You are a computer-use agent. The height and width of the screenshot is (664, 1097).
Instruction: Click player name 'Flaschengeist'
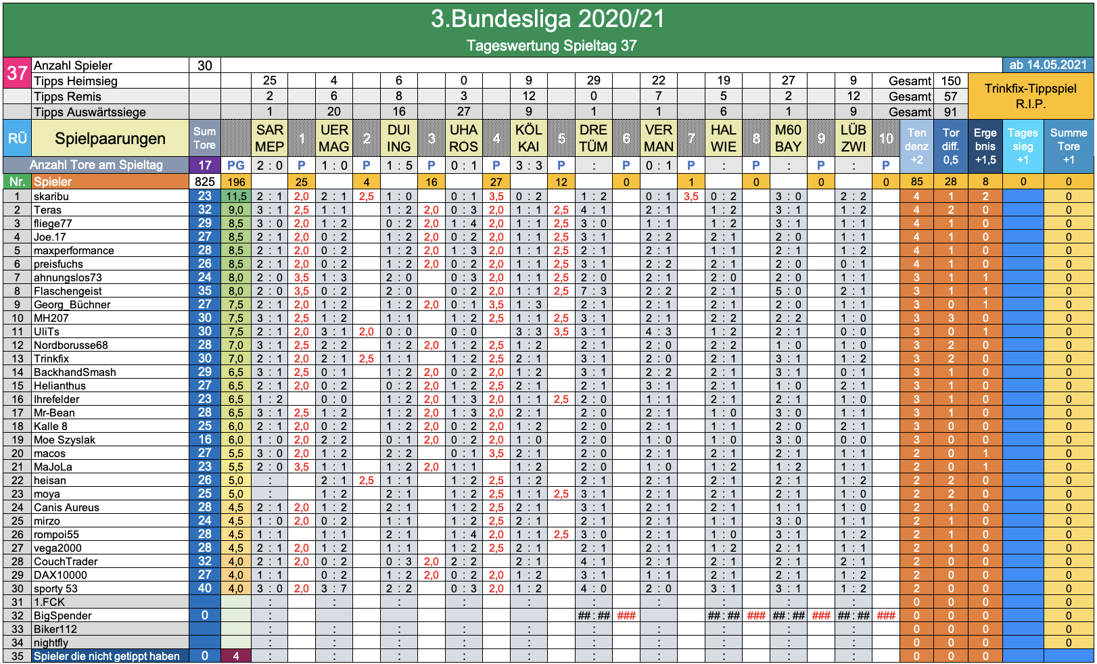(x=68, y=291)
